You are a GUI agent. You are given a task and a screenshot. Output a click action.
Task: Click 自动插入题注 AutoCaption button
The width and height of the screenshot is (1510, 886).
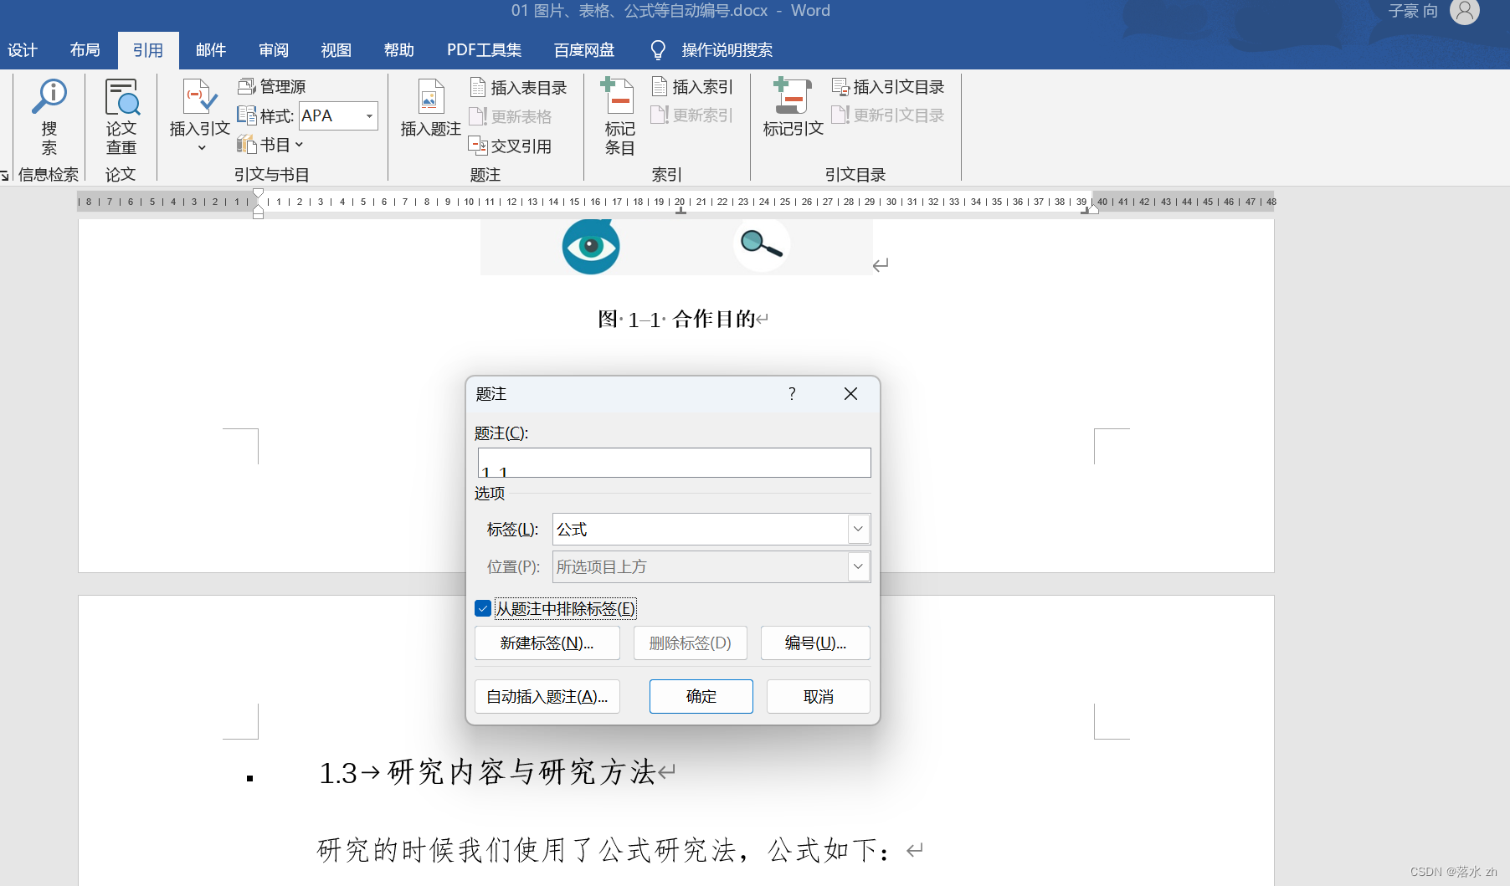(547, 696)
